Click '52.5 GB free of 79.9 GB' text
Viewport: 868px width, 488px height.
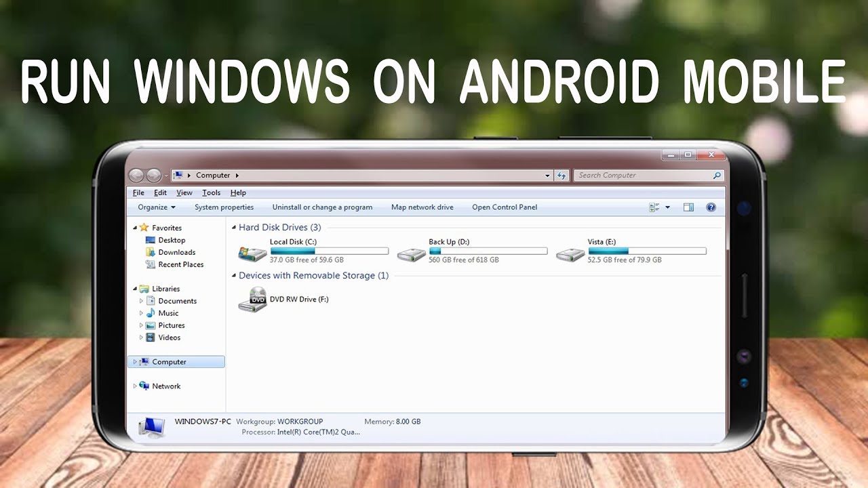(x=625, y=260)
